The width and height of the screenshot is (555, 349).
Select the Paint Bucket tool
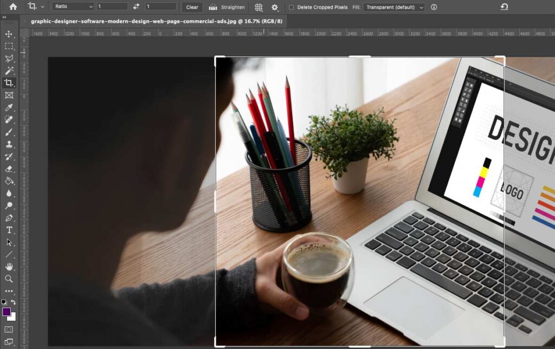(9, 181)
